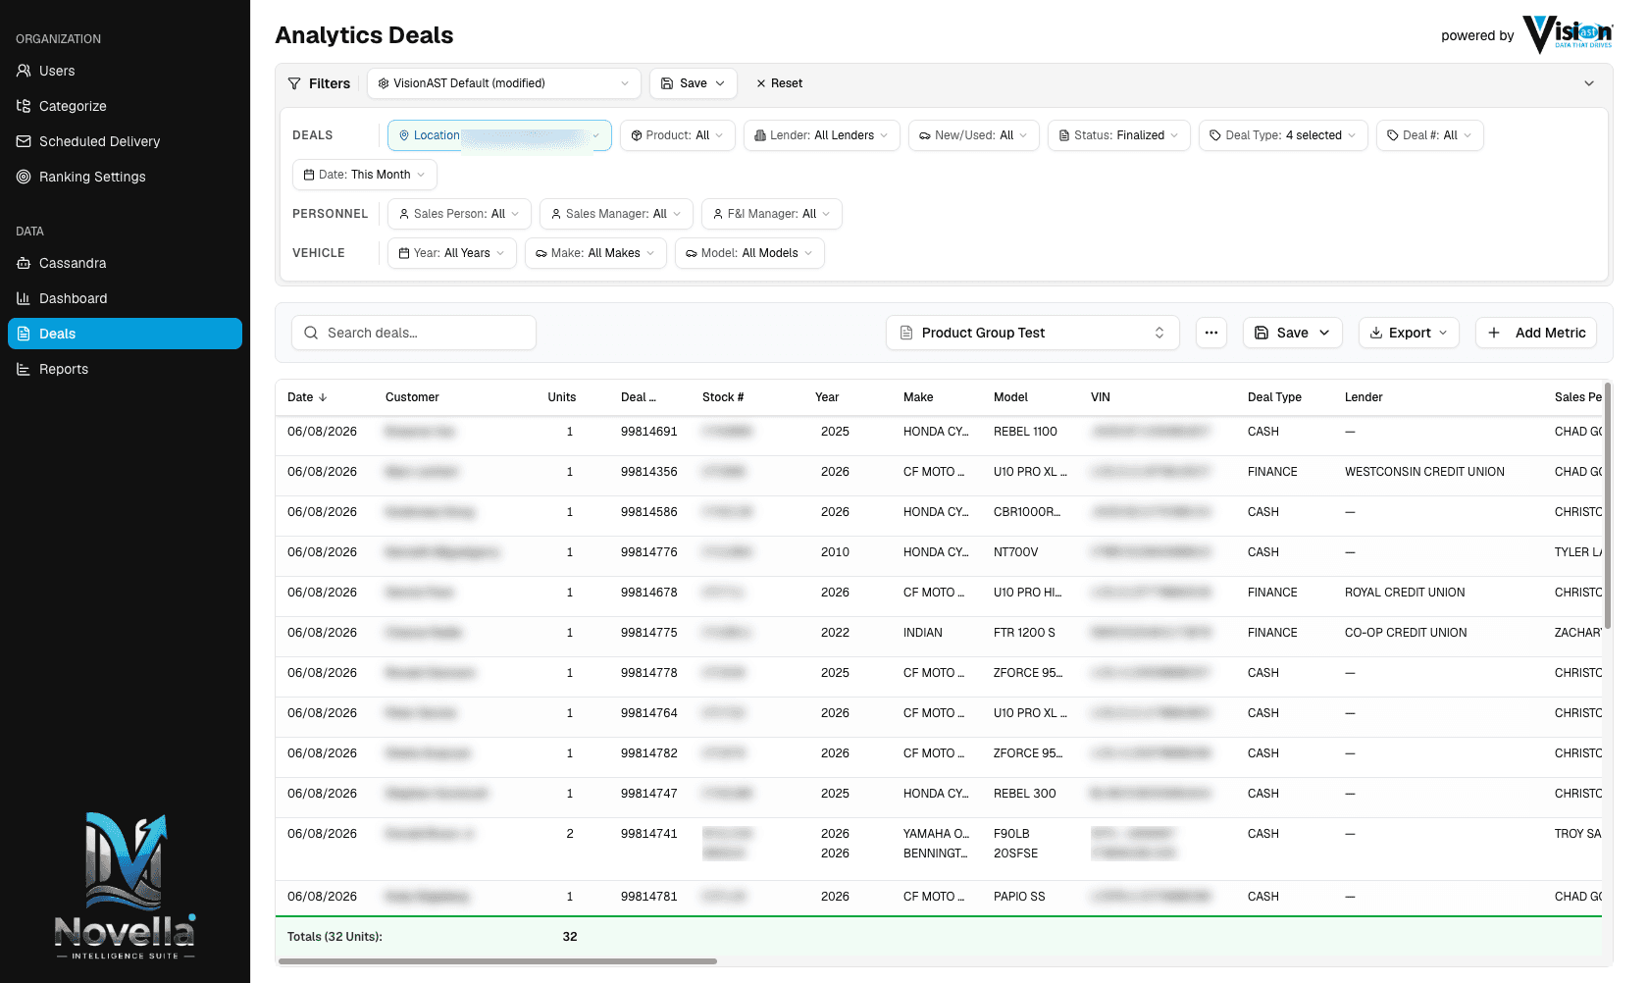Go to Scheduled Delivery
This screenshot has height=983, width=1648.
point(125,141)
